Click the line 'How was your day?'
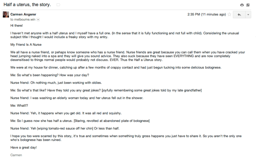 [74, 75]
